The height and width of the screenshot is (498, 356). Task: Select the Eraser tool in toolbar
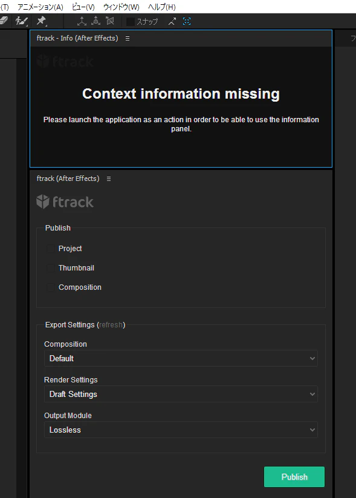(x=4, y=21)
